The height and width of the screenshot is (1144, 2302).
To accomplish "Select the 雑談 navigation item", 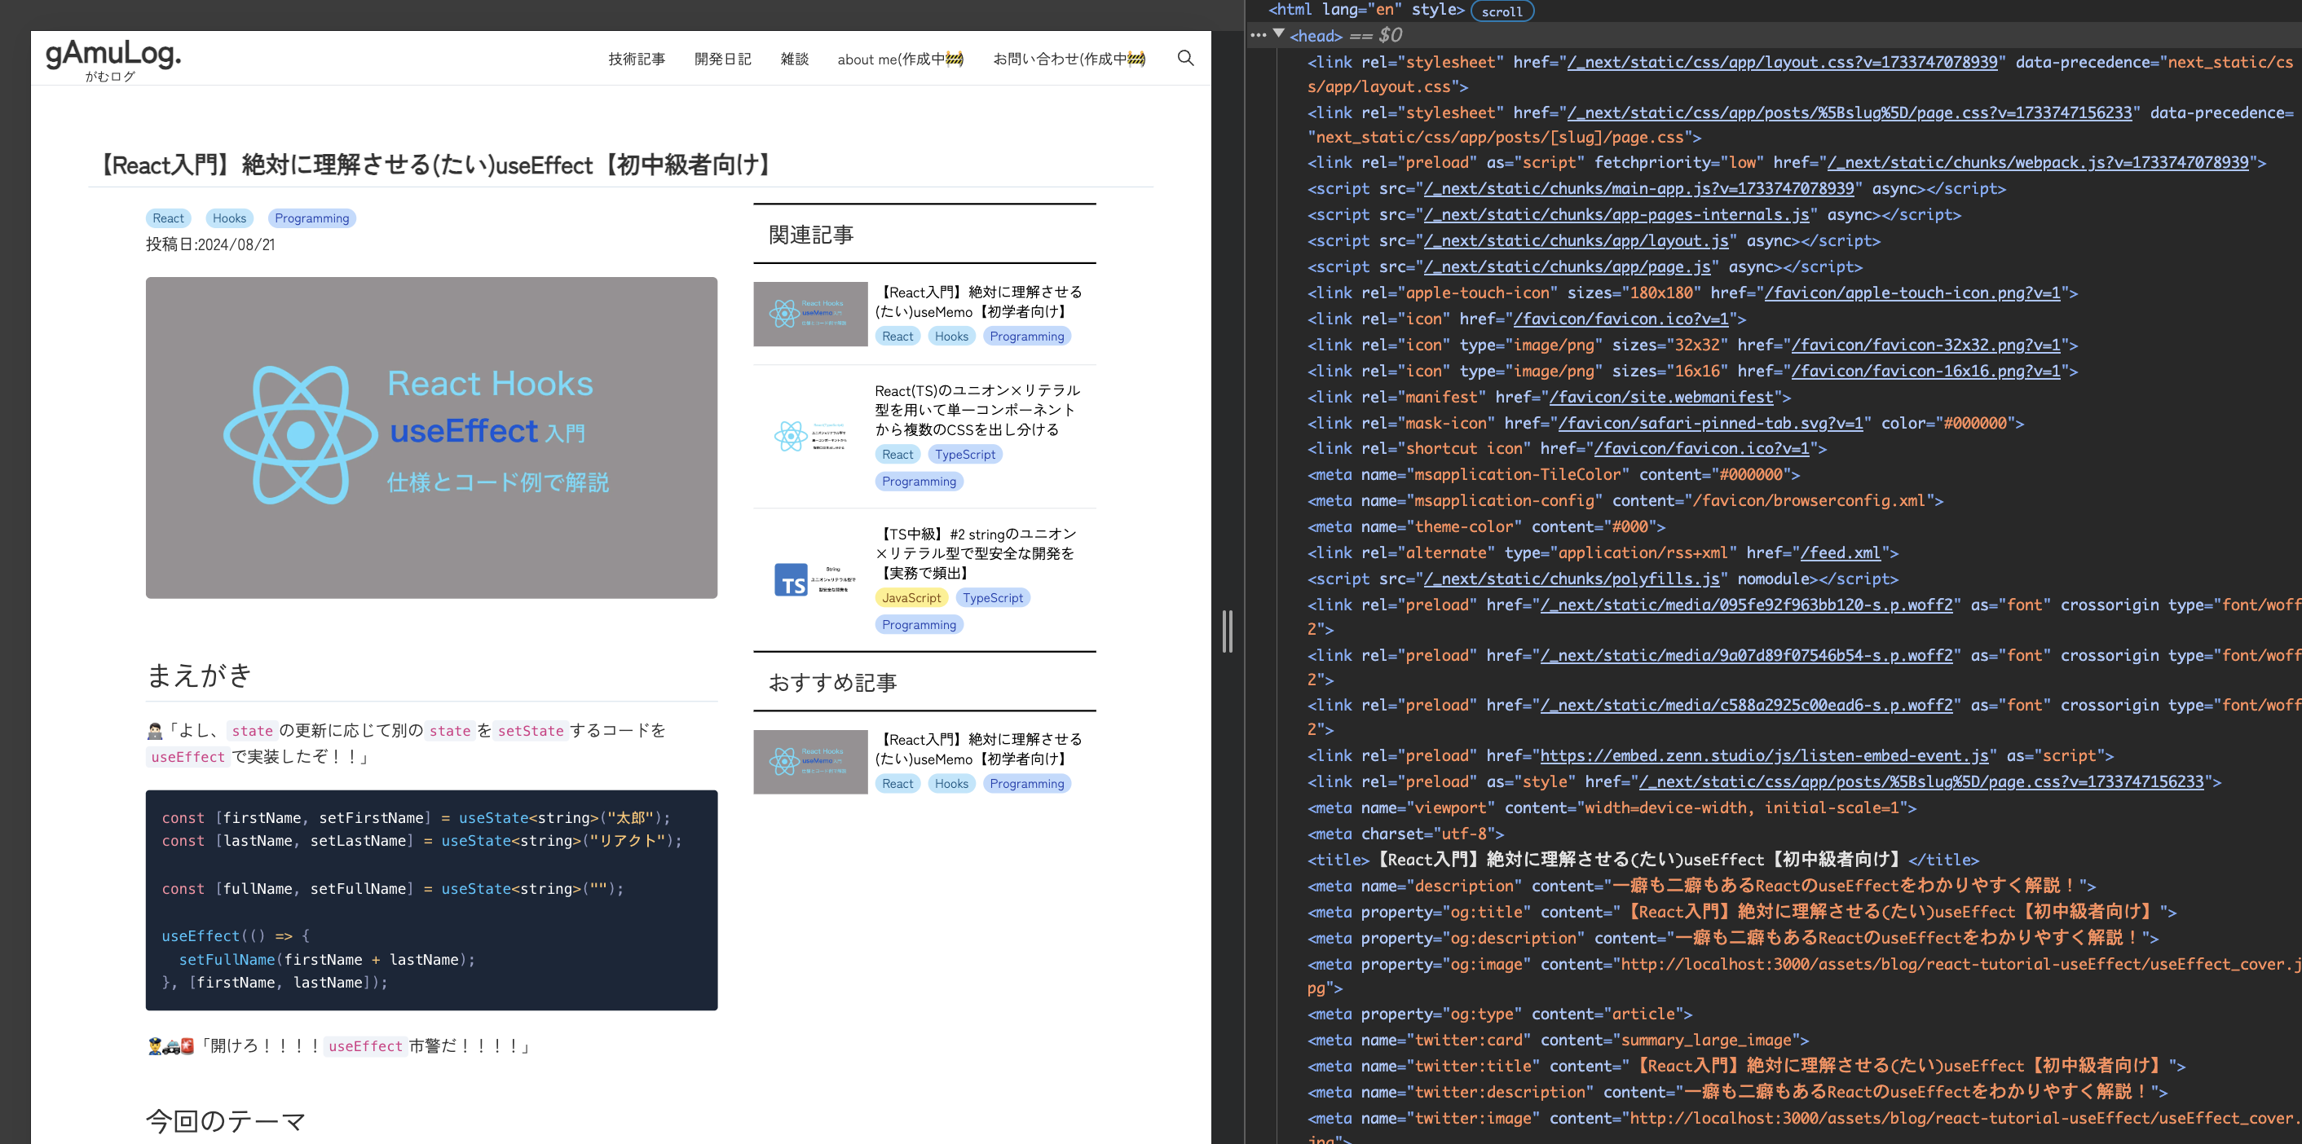I will [793, 59].
